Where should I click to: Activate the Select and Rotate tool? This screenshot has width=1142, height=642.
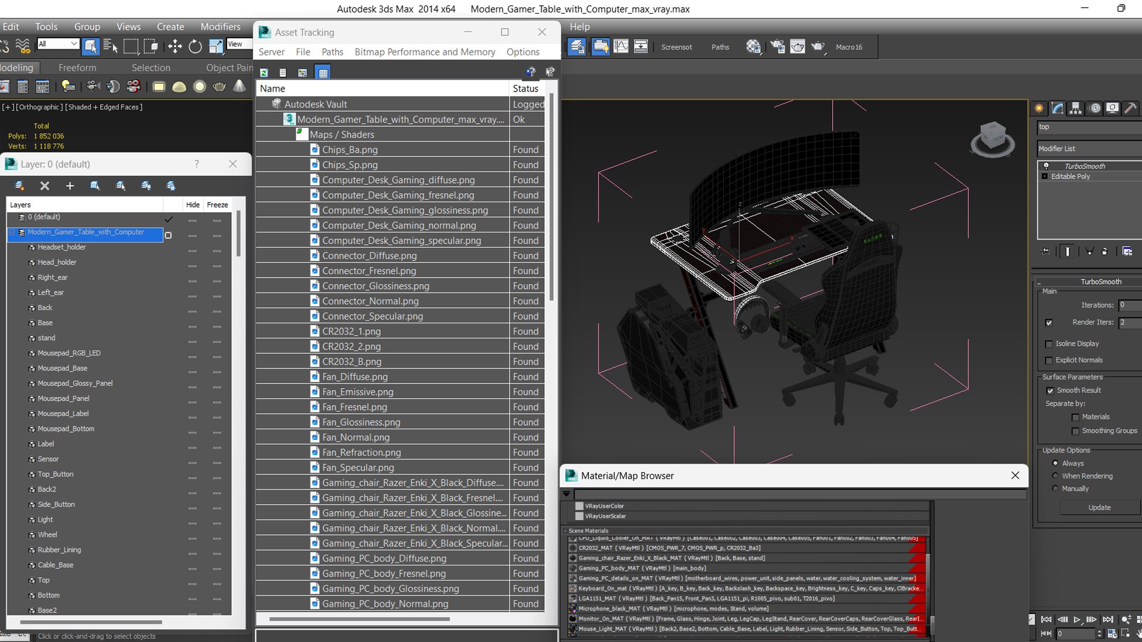195,46
